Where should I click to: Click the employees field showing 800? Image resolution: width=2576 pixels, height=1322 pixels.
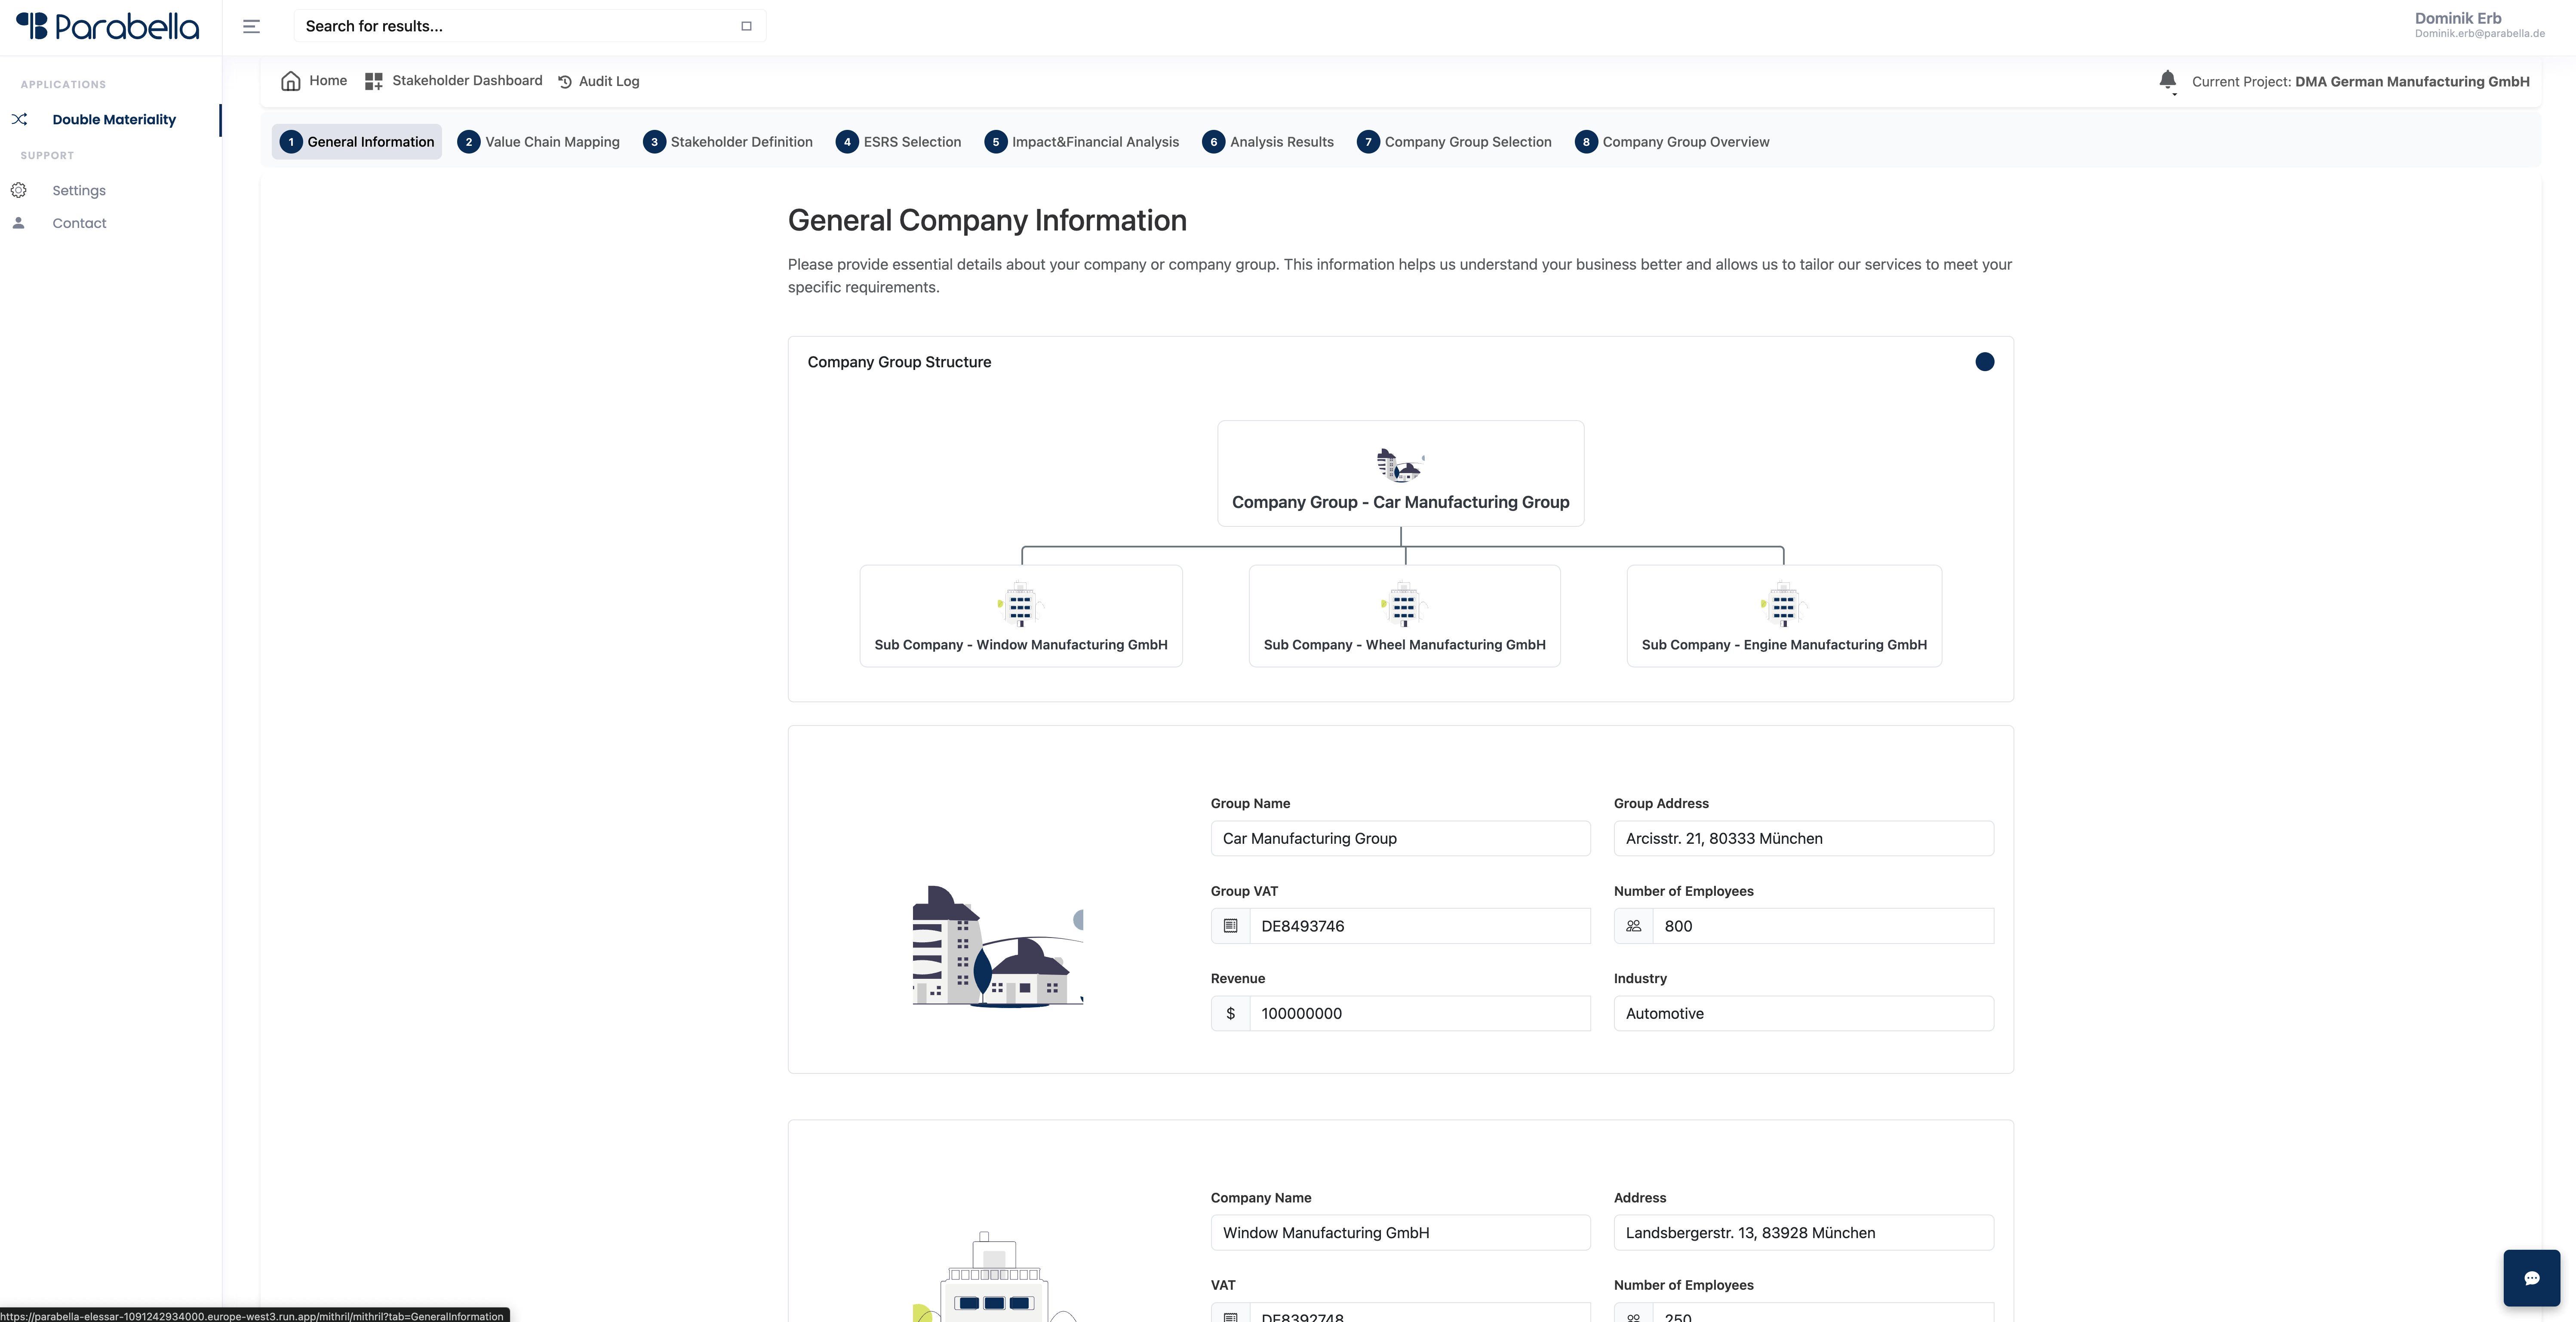tap(1822, 926)
